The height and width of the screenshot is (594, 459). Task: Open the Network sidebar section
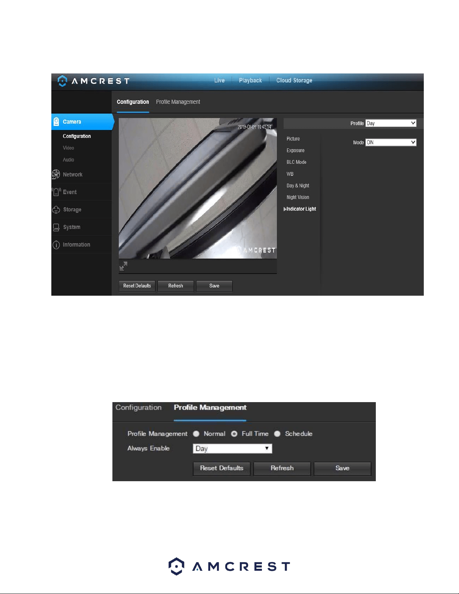(x=73, y=174)
